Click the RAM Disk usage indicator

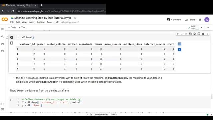point(195,27)
